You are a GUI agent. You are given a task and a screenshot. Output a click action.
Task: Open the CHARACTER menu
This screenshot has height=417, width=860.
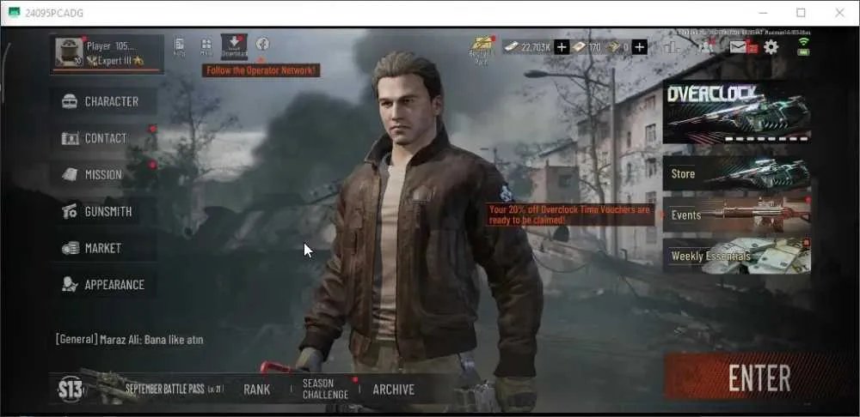(104, 101)
